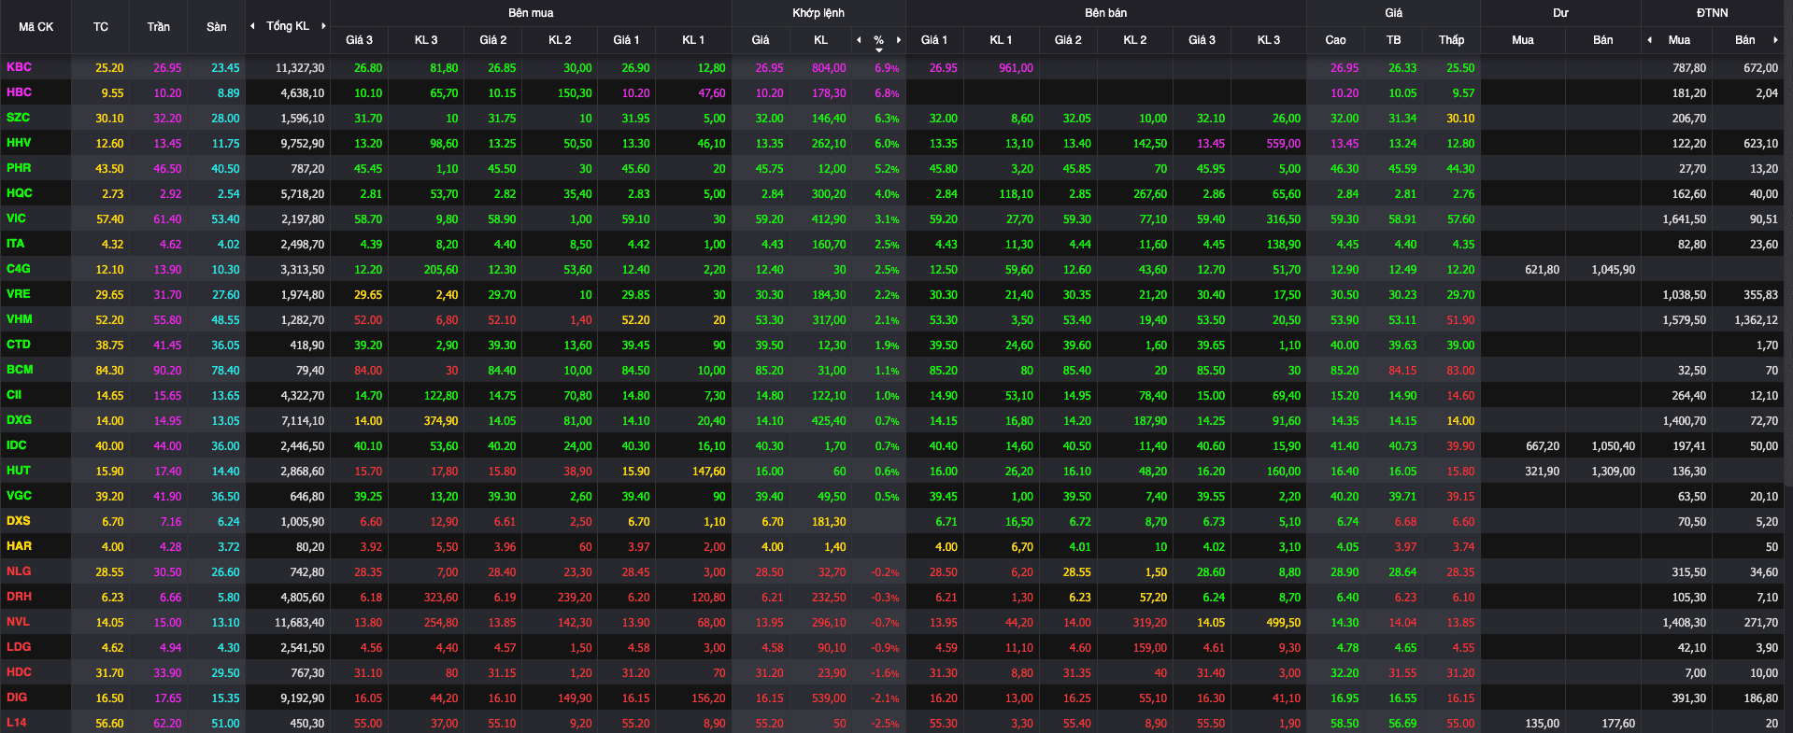This screenshot has height=733, width=1793.
Task: Open stock symbol DXS
Action: click(x=19, y=521)
